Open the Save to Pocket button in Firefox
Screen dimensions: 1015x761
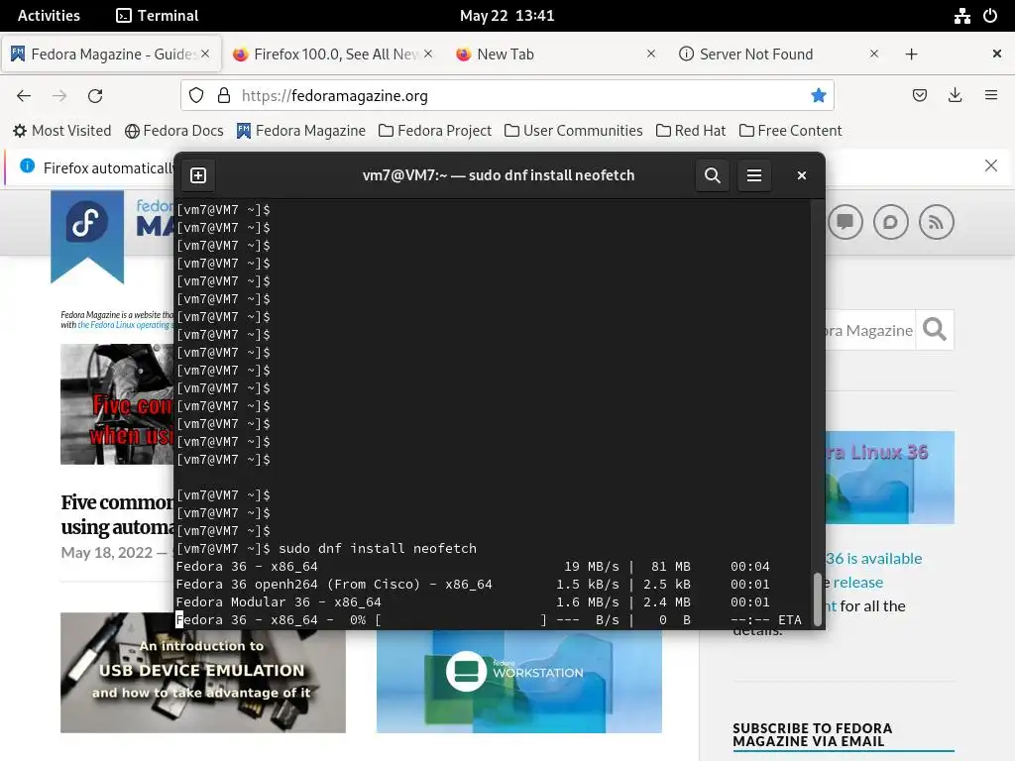tap(919, 96)
